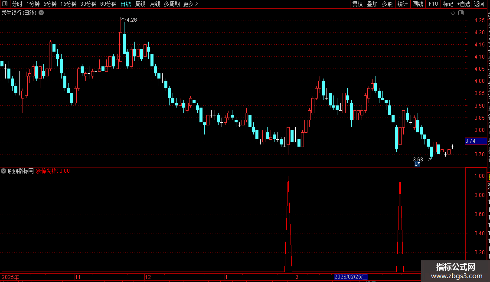The height and width of the screenshot is (282, 490).
Task: Click the 3.70 price axis label
Action: click(x=479, y=154)
